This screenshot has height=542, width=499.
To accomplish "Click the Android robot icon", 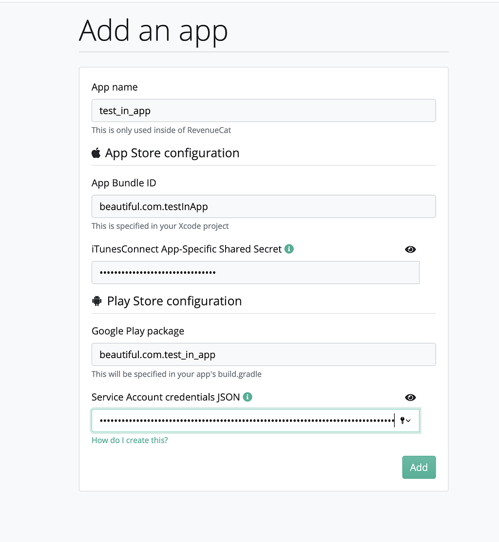I will (x=96, y=301).
